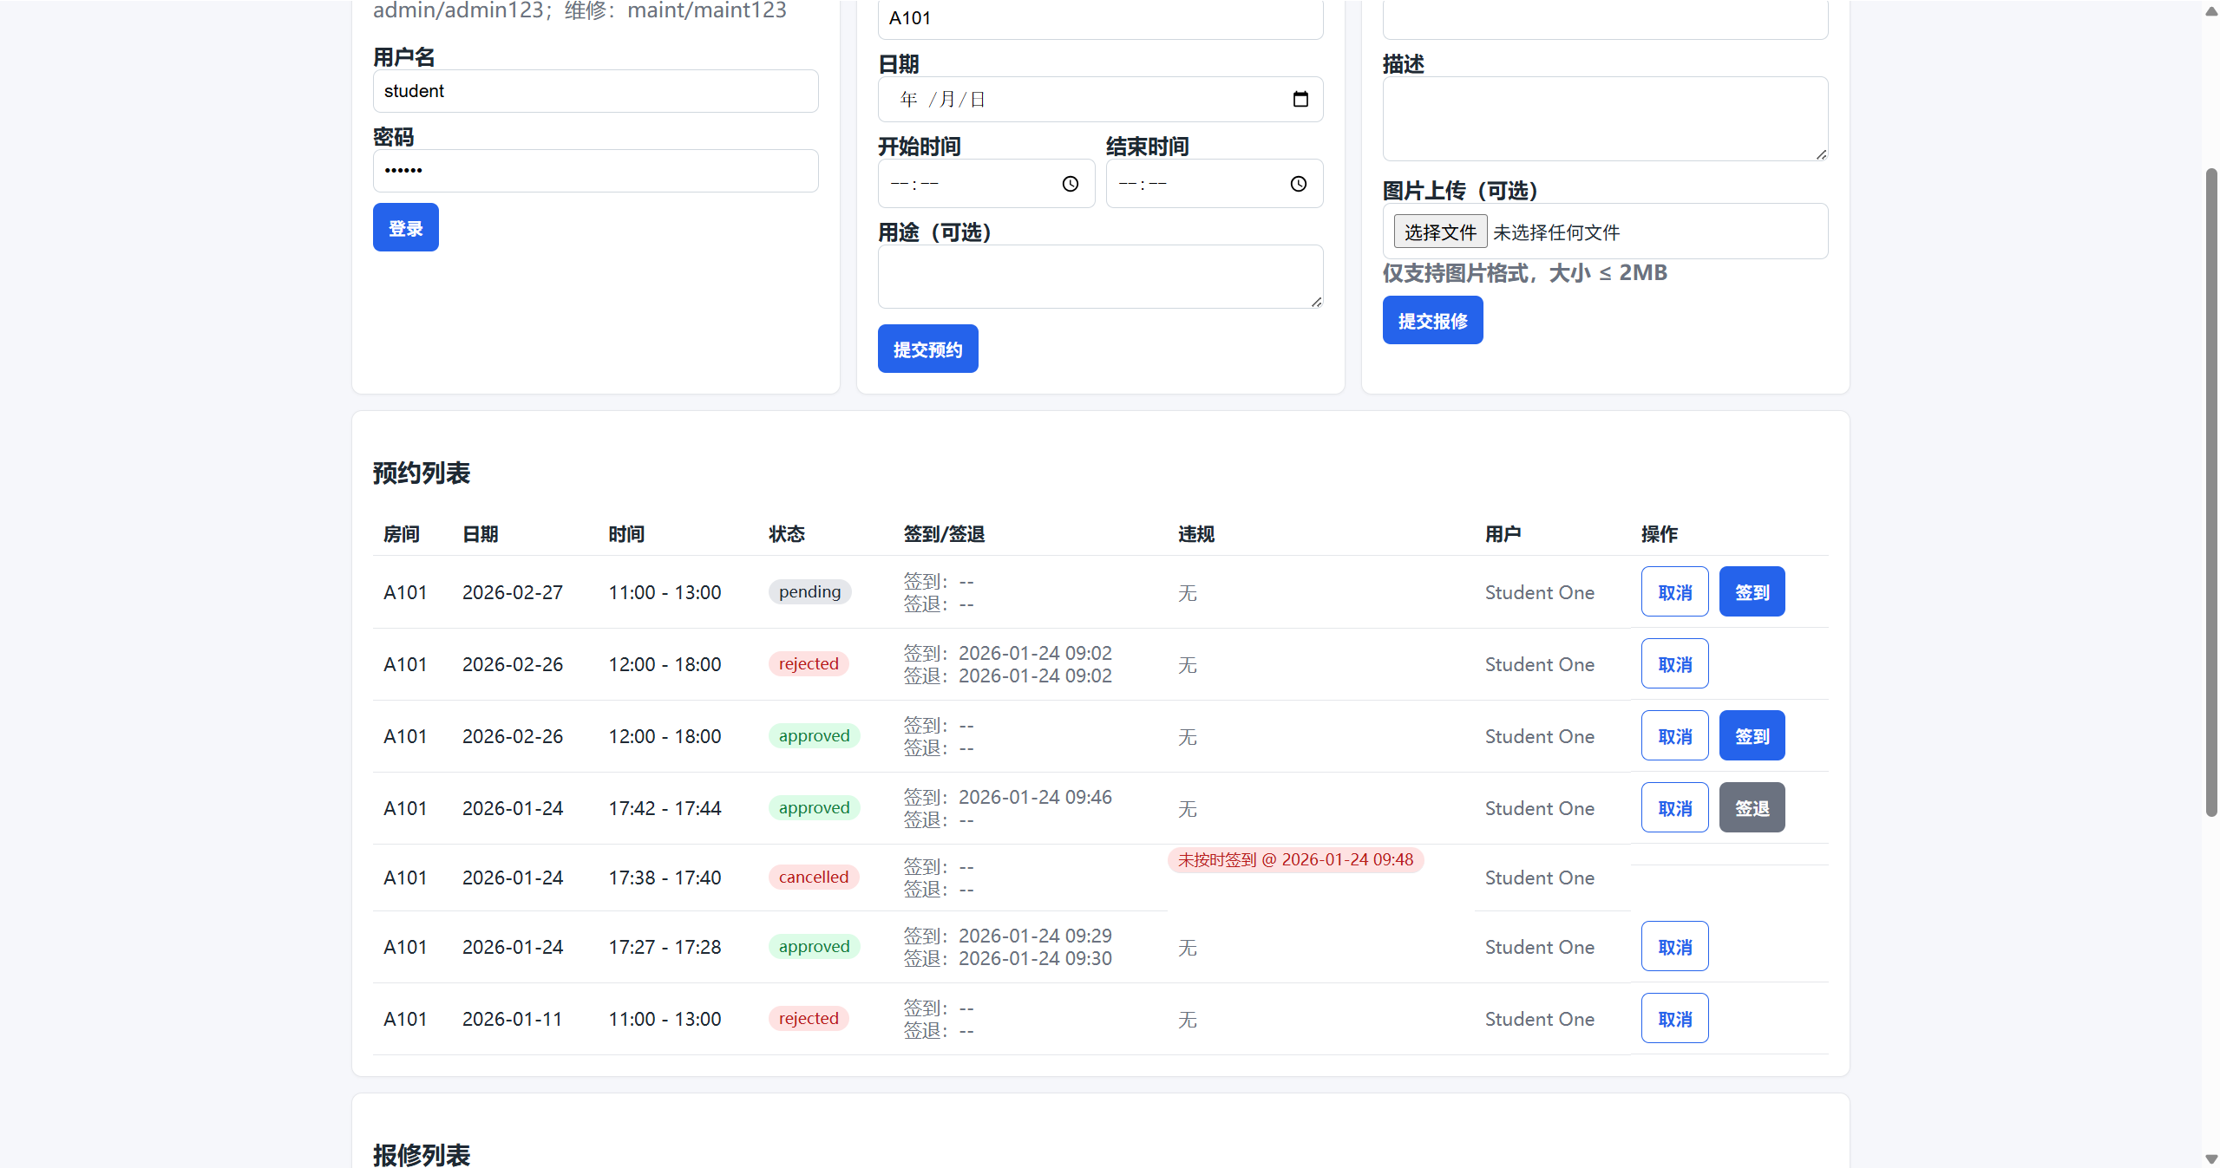Check in to approved 2026-02-26 reservation
The image size is (2220, 1168).
click(x=1751, y=736)
